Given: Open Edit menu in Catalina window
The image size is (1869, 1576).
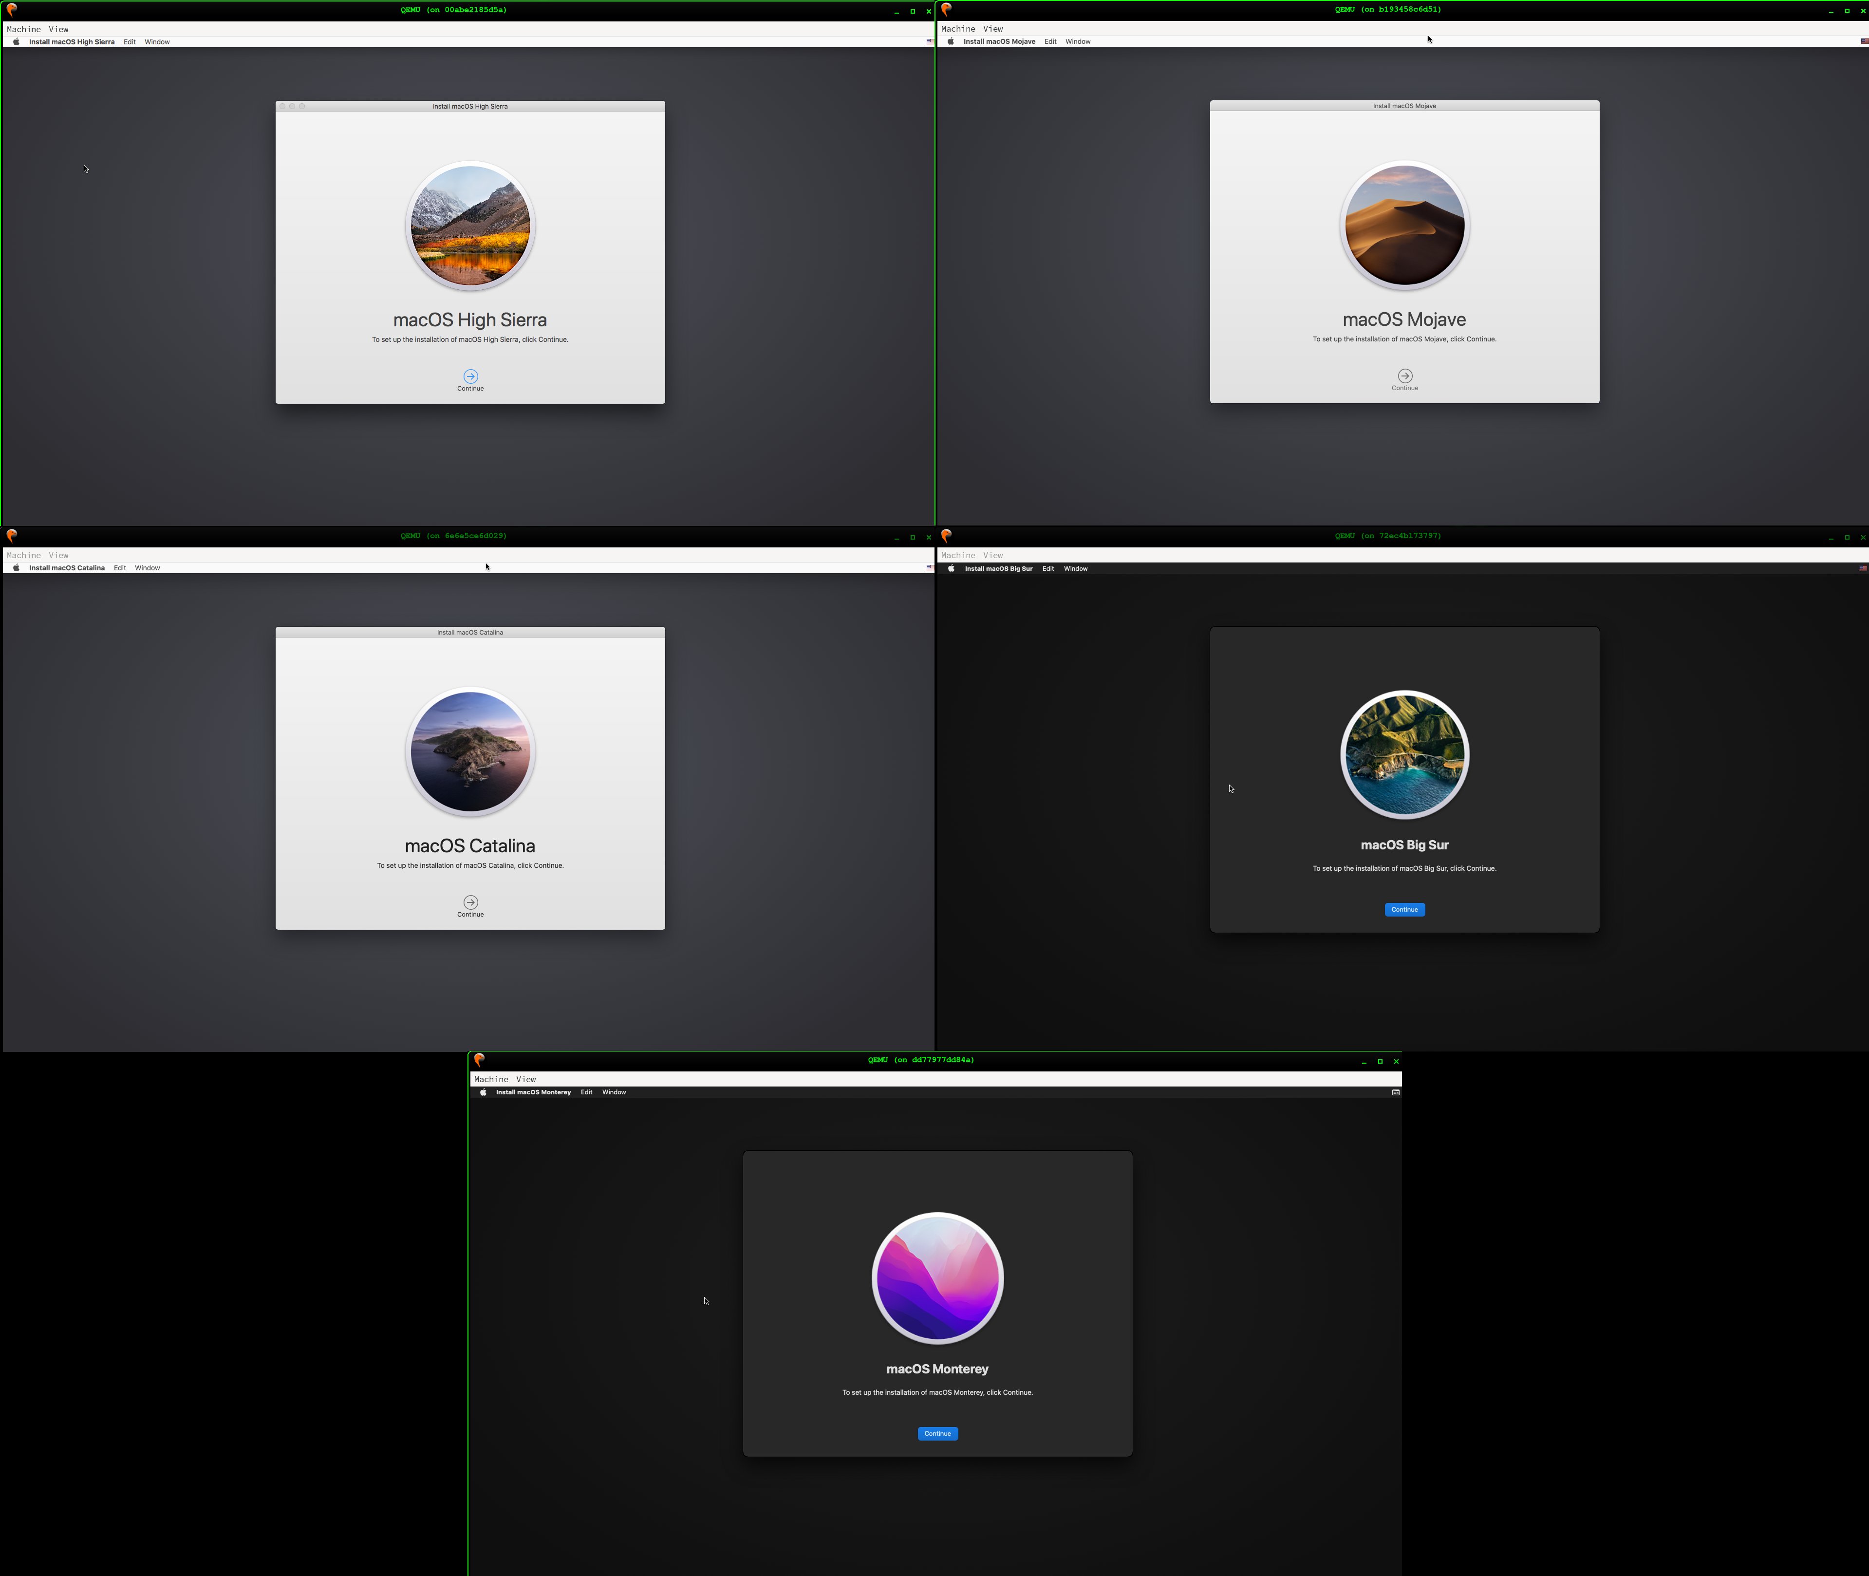Looking at the screenshot, I should tap(120, 568).
